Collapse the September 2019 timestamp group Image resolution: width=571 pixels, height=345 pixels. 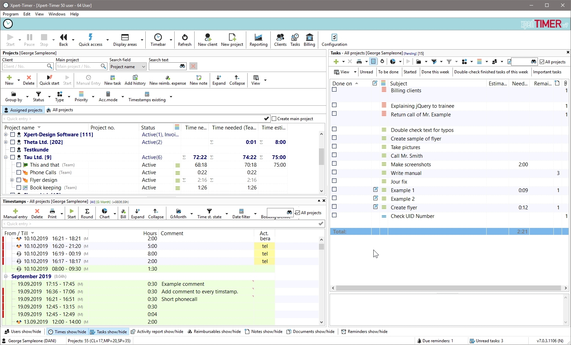(x=6, y=276)
